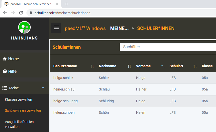The height and width of the screenshot is (132, 216).
Task: Open a new browser tab
Action: 67,4
